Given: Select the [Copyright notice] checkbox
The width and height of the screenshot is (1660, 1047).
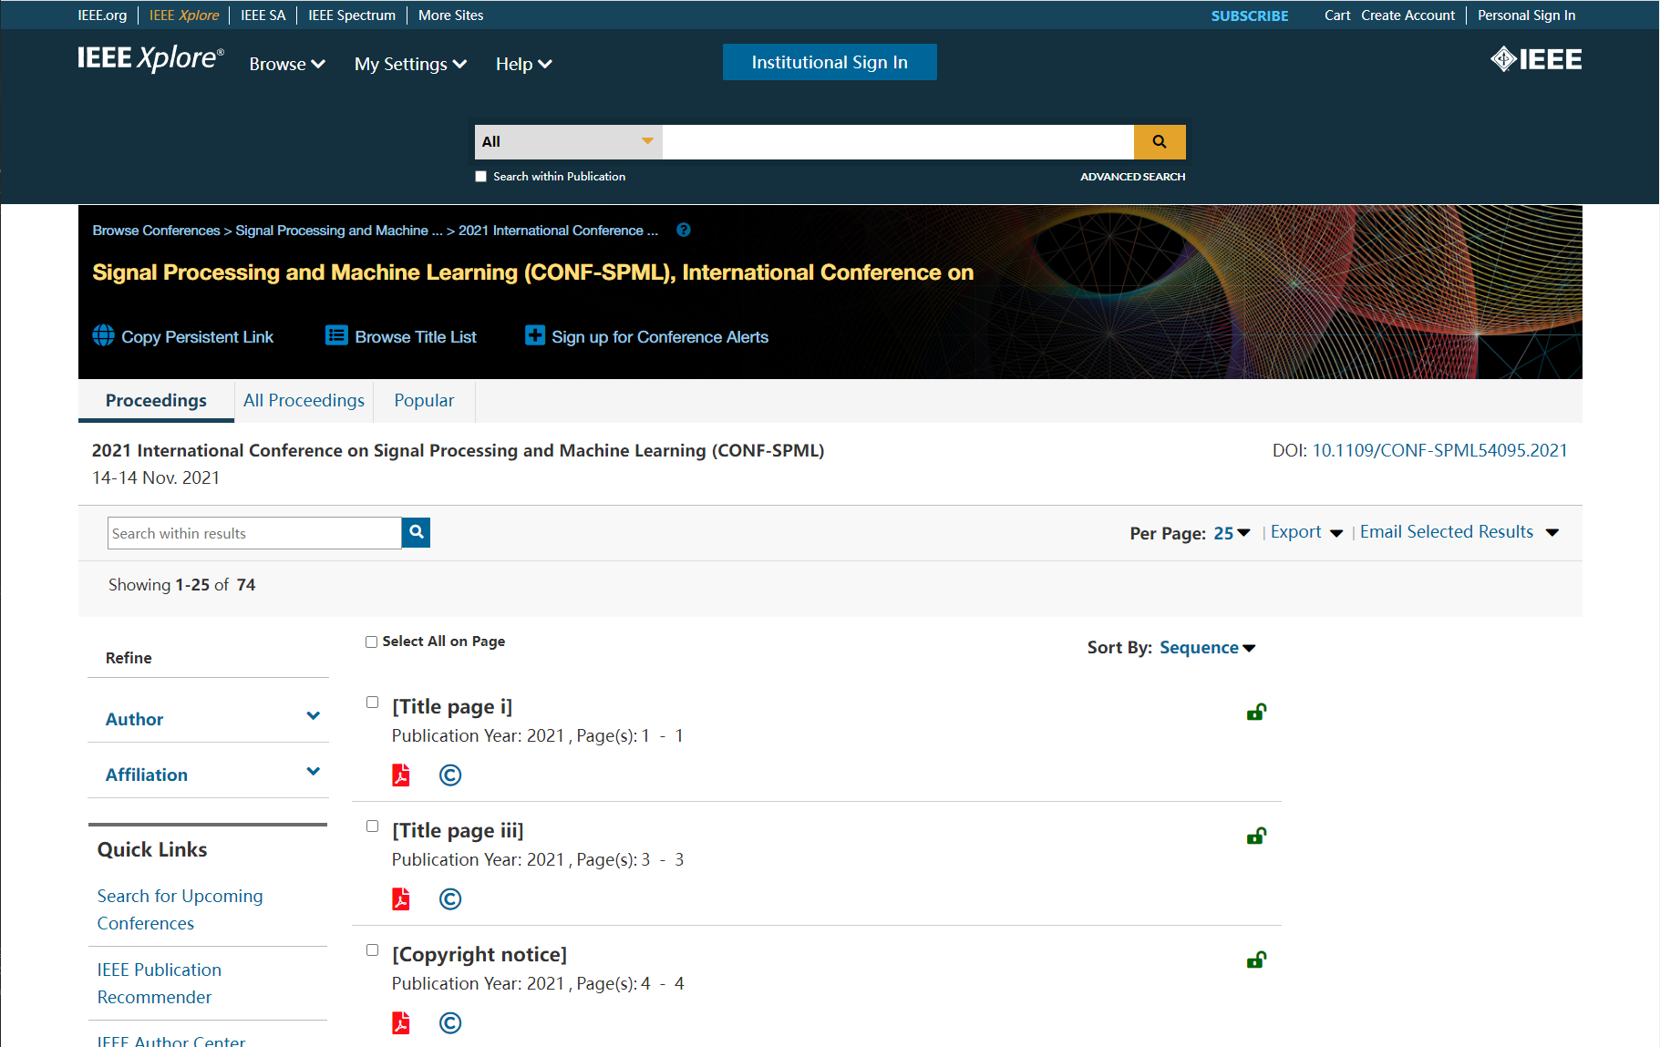Looking at the screenshot, I should click(x=372, y=949).
